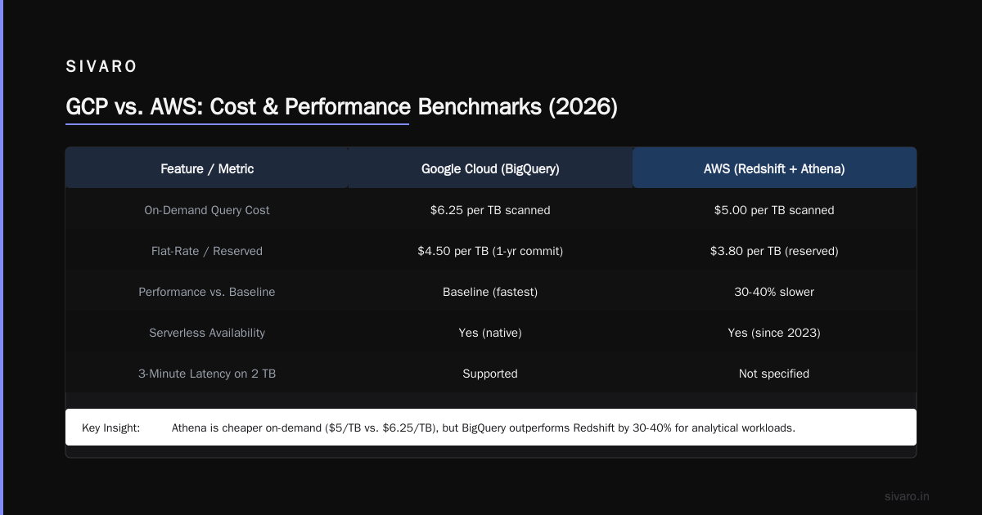982x515 pixels.
Task: Click the Not specified cell
Action: [774, 374]
